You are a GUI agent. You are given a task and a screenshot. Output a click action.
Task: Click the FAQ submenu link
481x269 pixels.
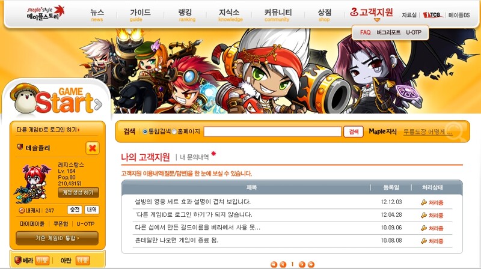[365, 32]
